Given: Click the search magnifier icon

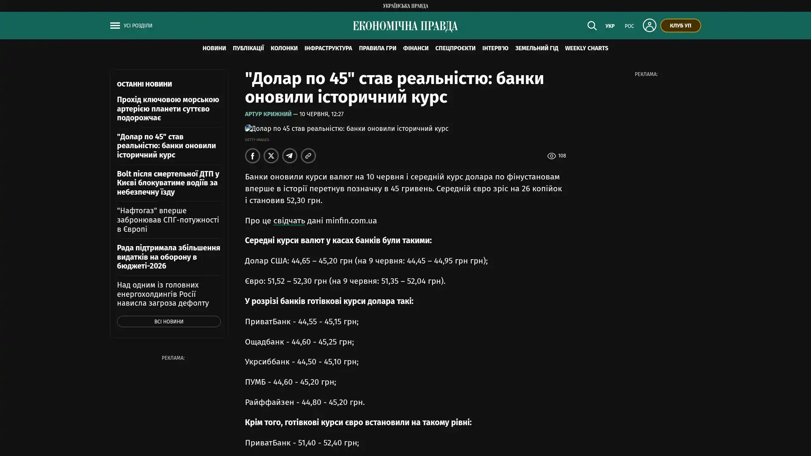Looking at the screenshot, I should [592, 25].
